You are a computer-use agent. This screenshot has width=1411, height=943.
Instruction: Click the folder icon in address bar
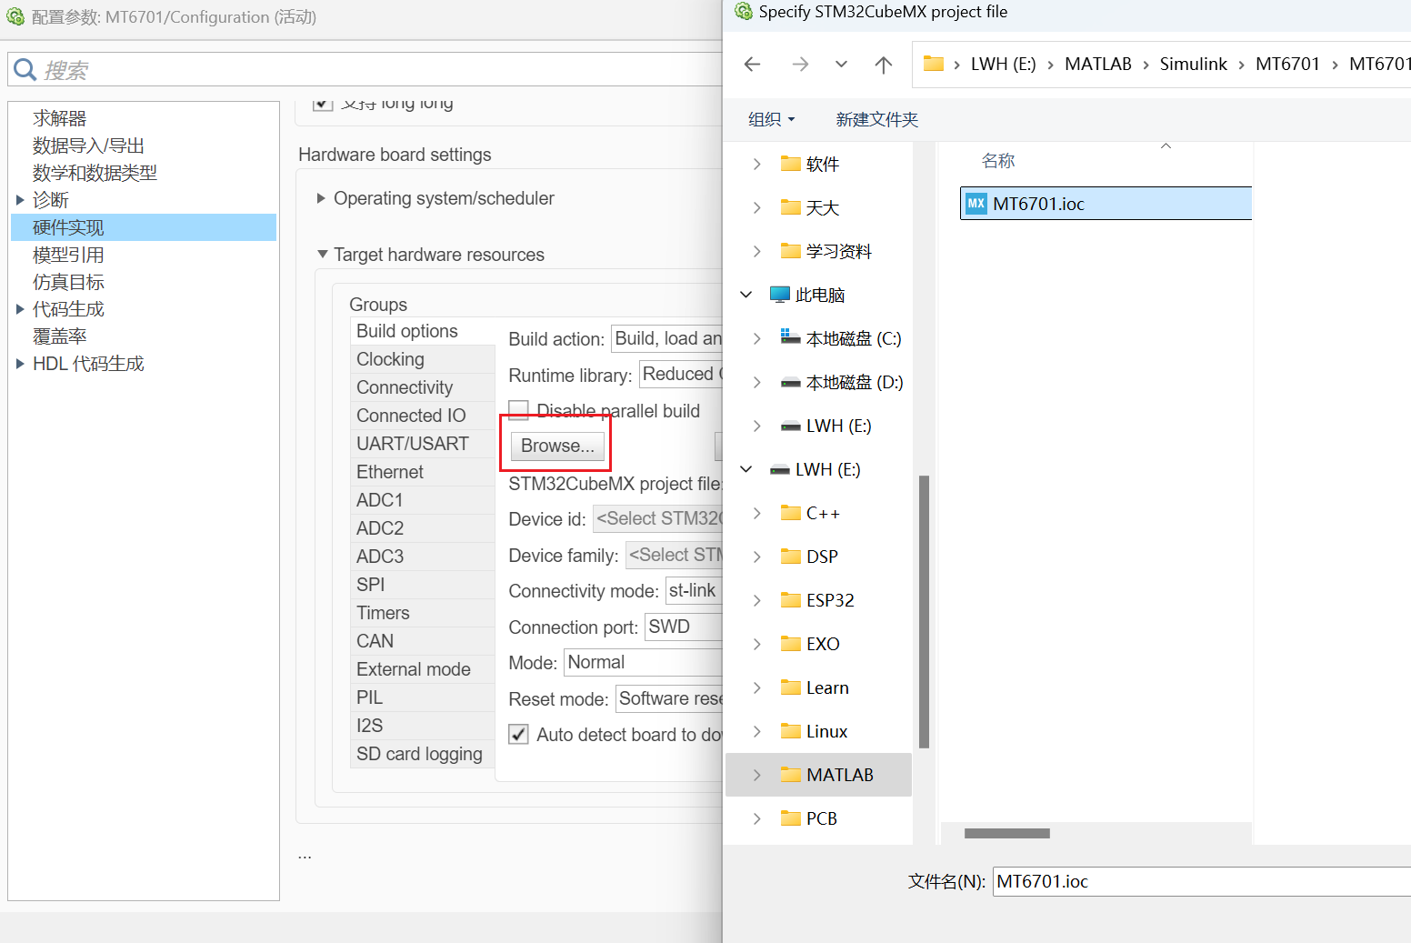933,64
